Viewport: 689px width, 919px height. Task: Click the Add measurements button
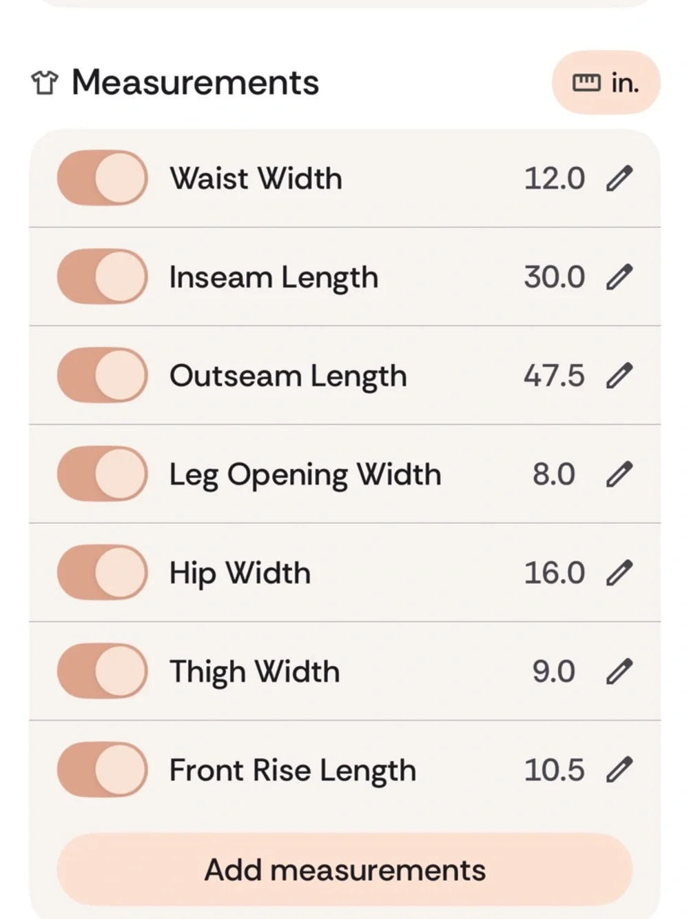tap(344, 869)
